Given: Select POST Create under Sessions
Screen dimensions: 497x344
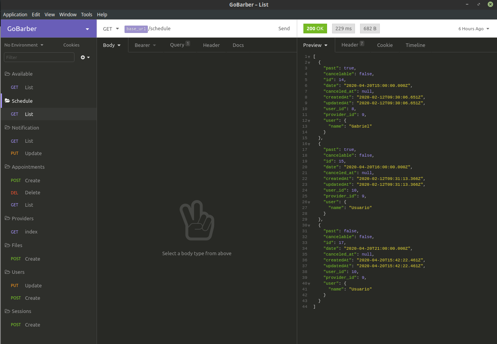Looking at the screenshot, I should pyautogui.click(x=48, y=325).
